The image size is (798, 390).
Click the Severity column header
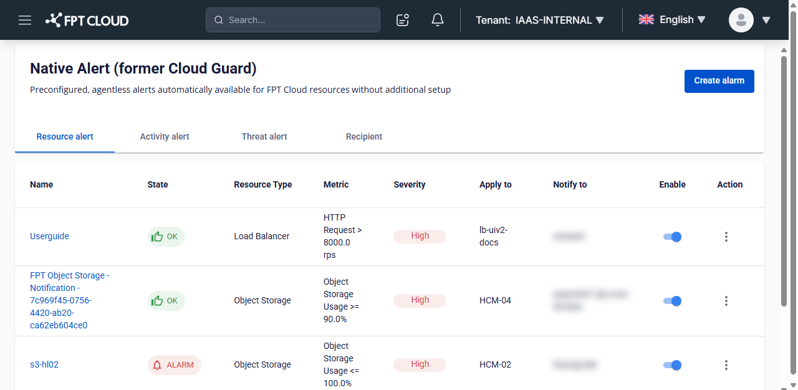[410, 184]
